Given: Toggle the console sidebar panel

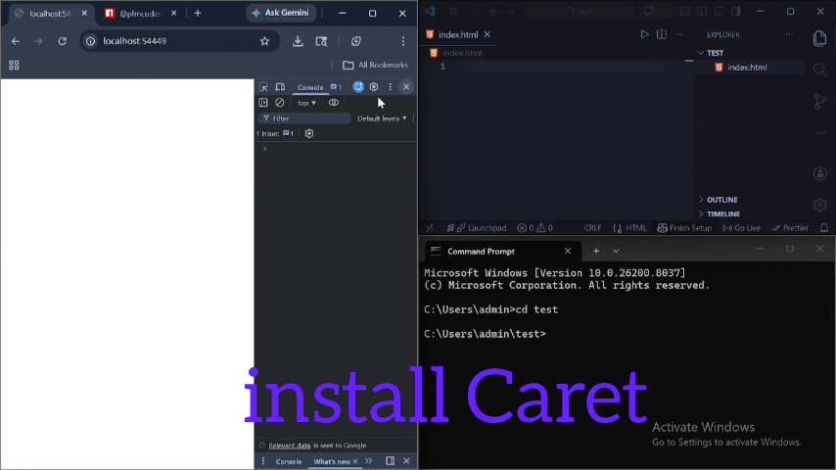Looking at the screenshot, I should click(263, 103).
